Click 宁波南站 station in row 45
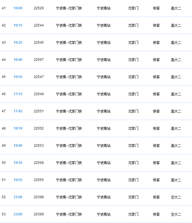The image size is (192, 223). click(104, 77)
